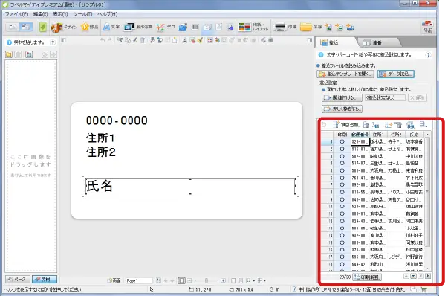Open the ファイル(F) menu
Screen dimensions: 445x296
16,14
